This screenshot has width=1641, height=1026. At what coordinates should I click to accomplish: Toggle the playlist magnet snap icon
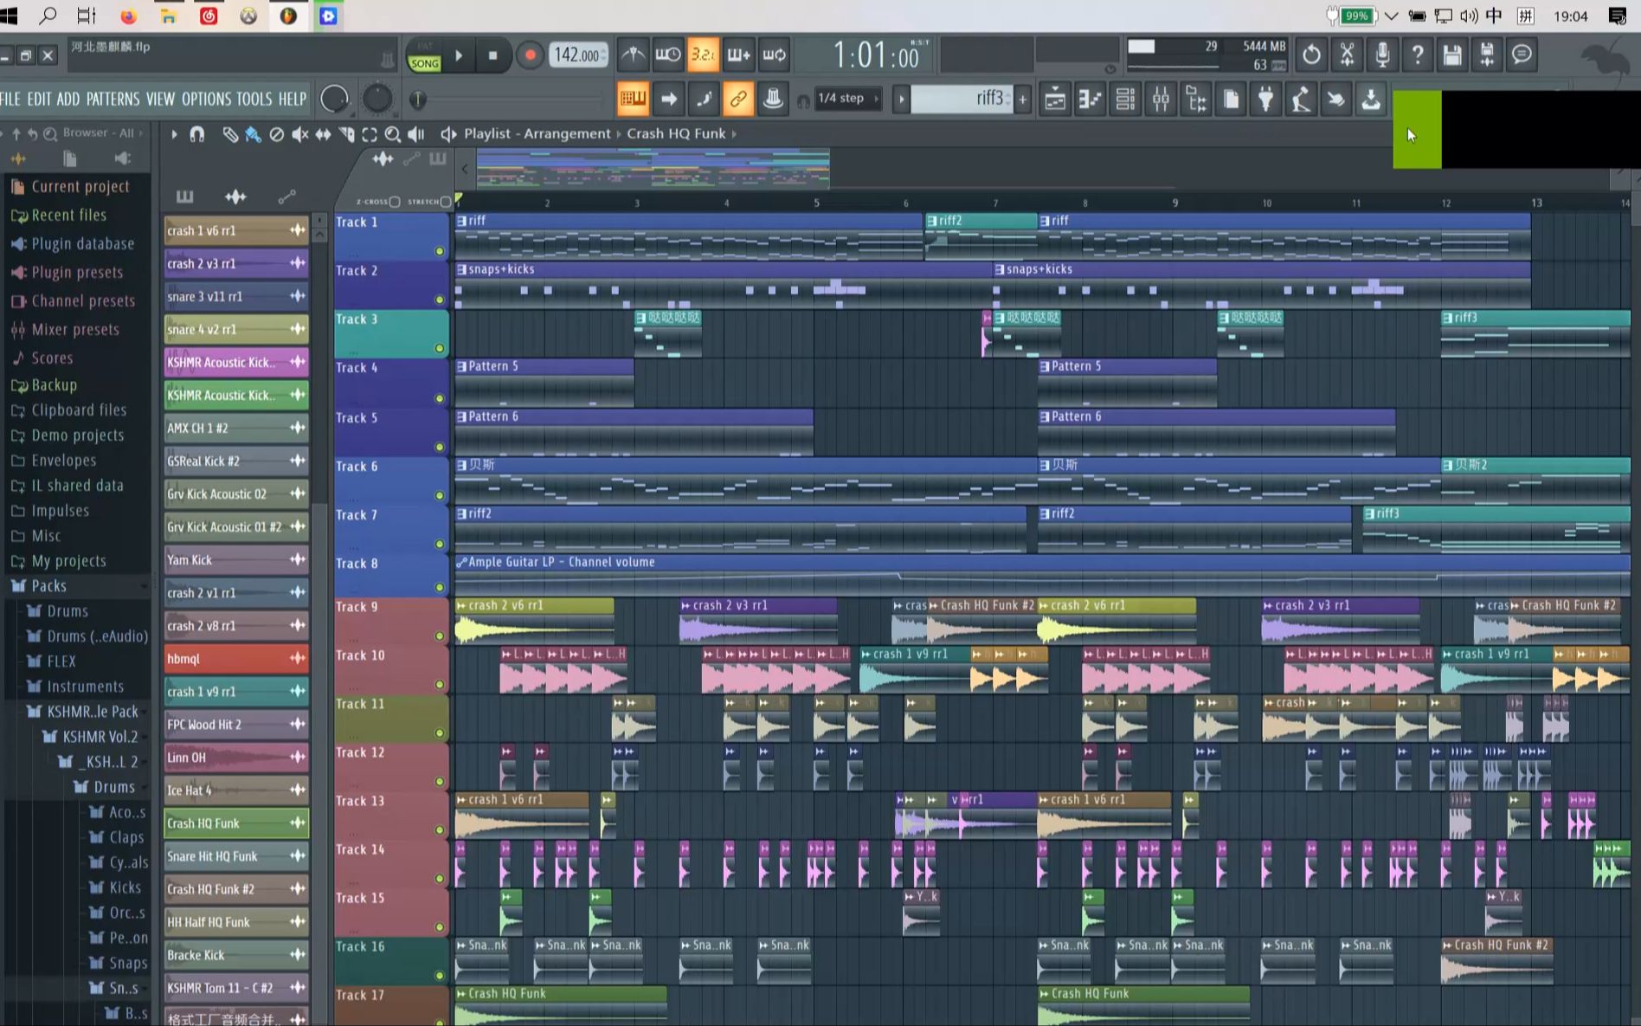[196, 134]
